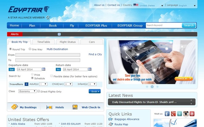The image size is (204, 127).
Task: Click the Find a City link
Action: click(x=95, y=54)
